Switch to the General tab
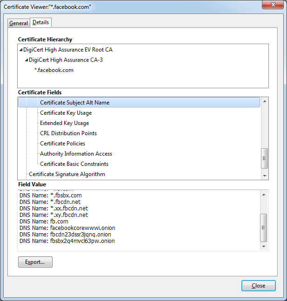The height and width of the screenshot is (301, 287). coord(19,23)
